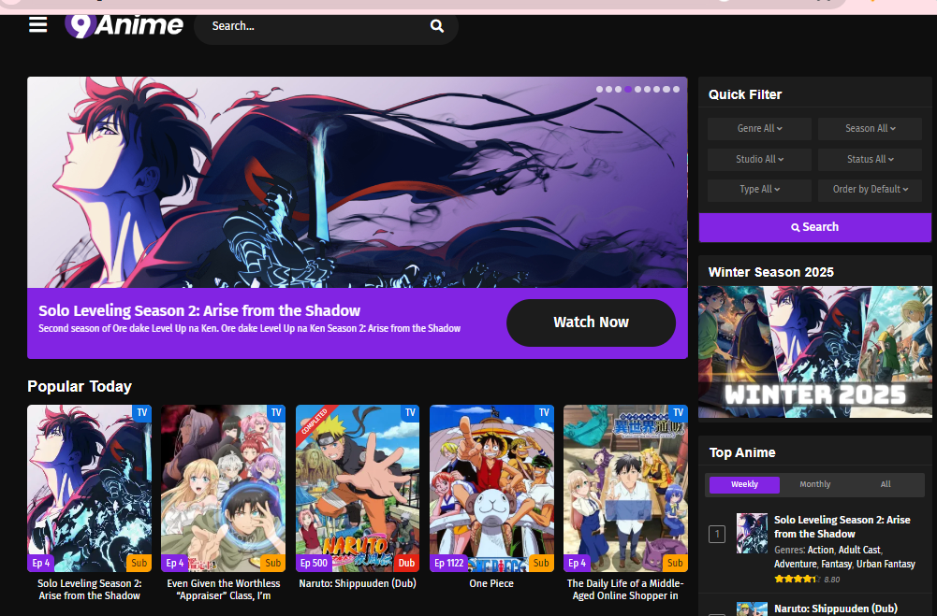
Task: Click the Dub badge on Naruto poster
Action: (x=406, y=563)
